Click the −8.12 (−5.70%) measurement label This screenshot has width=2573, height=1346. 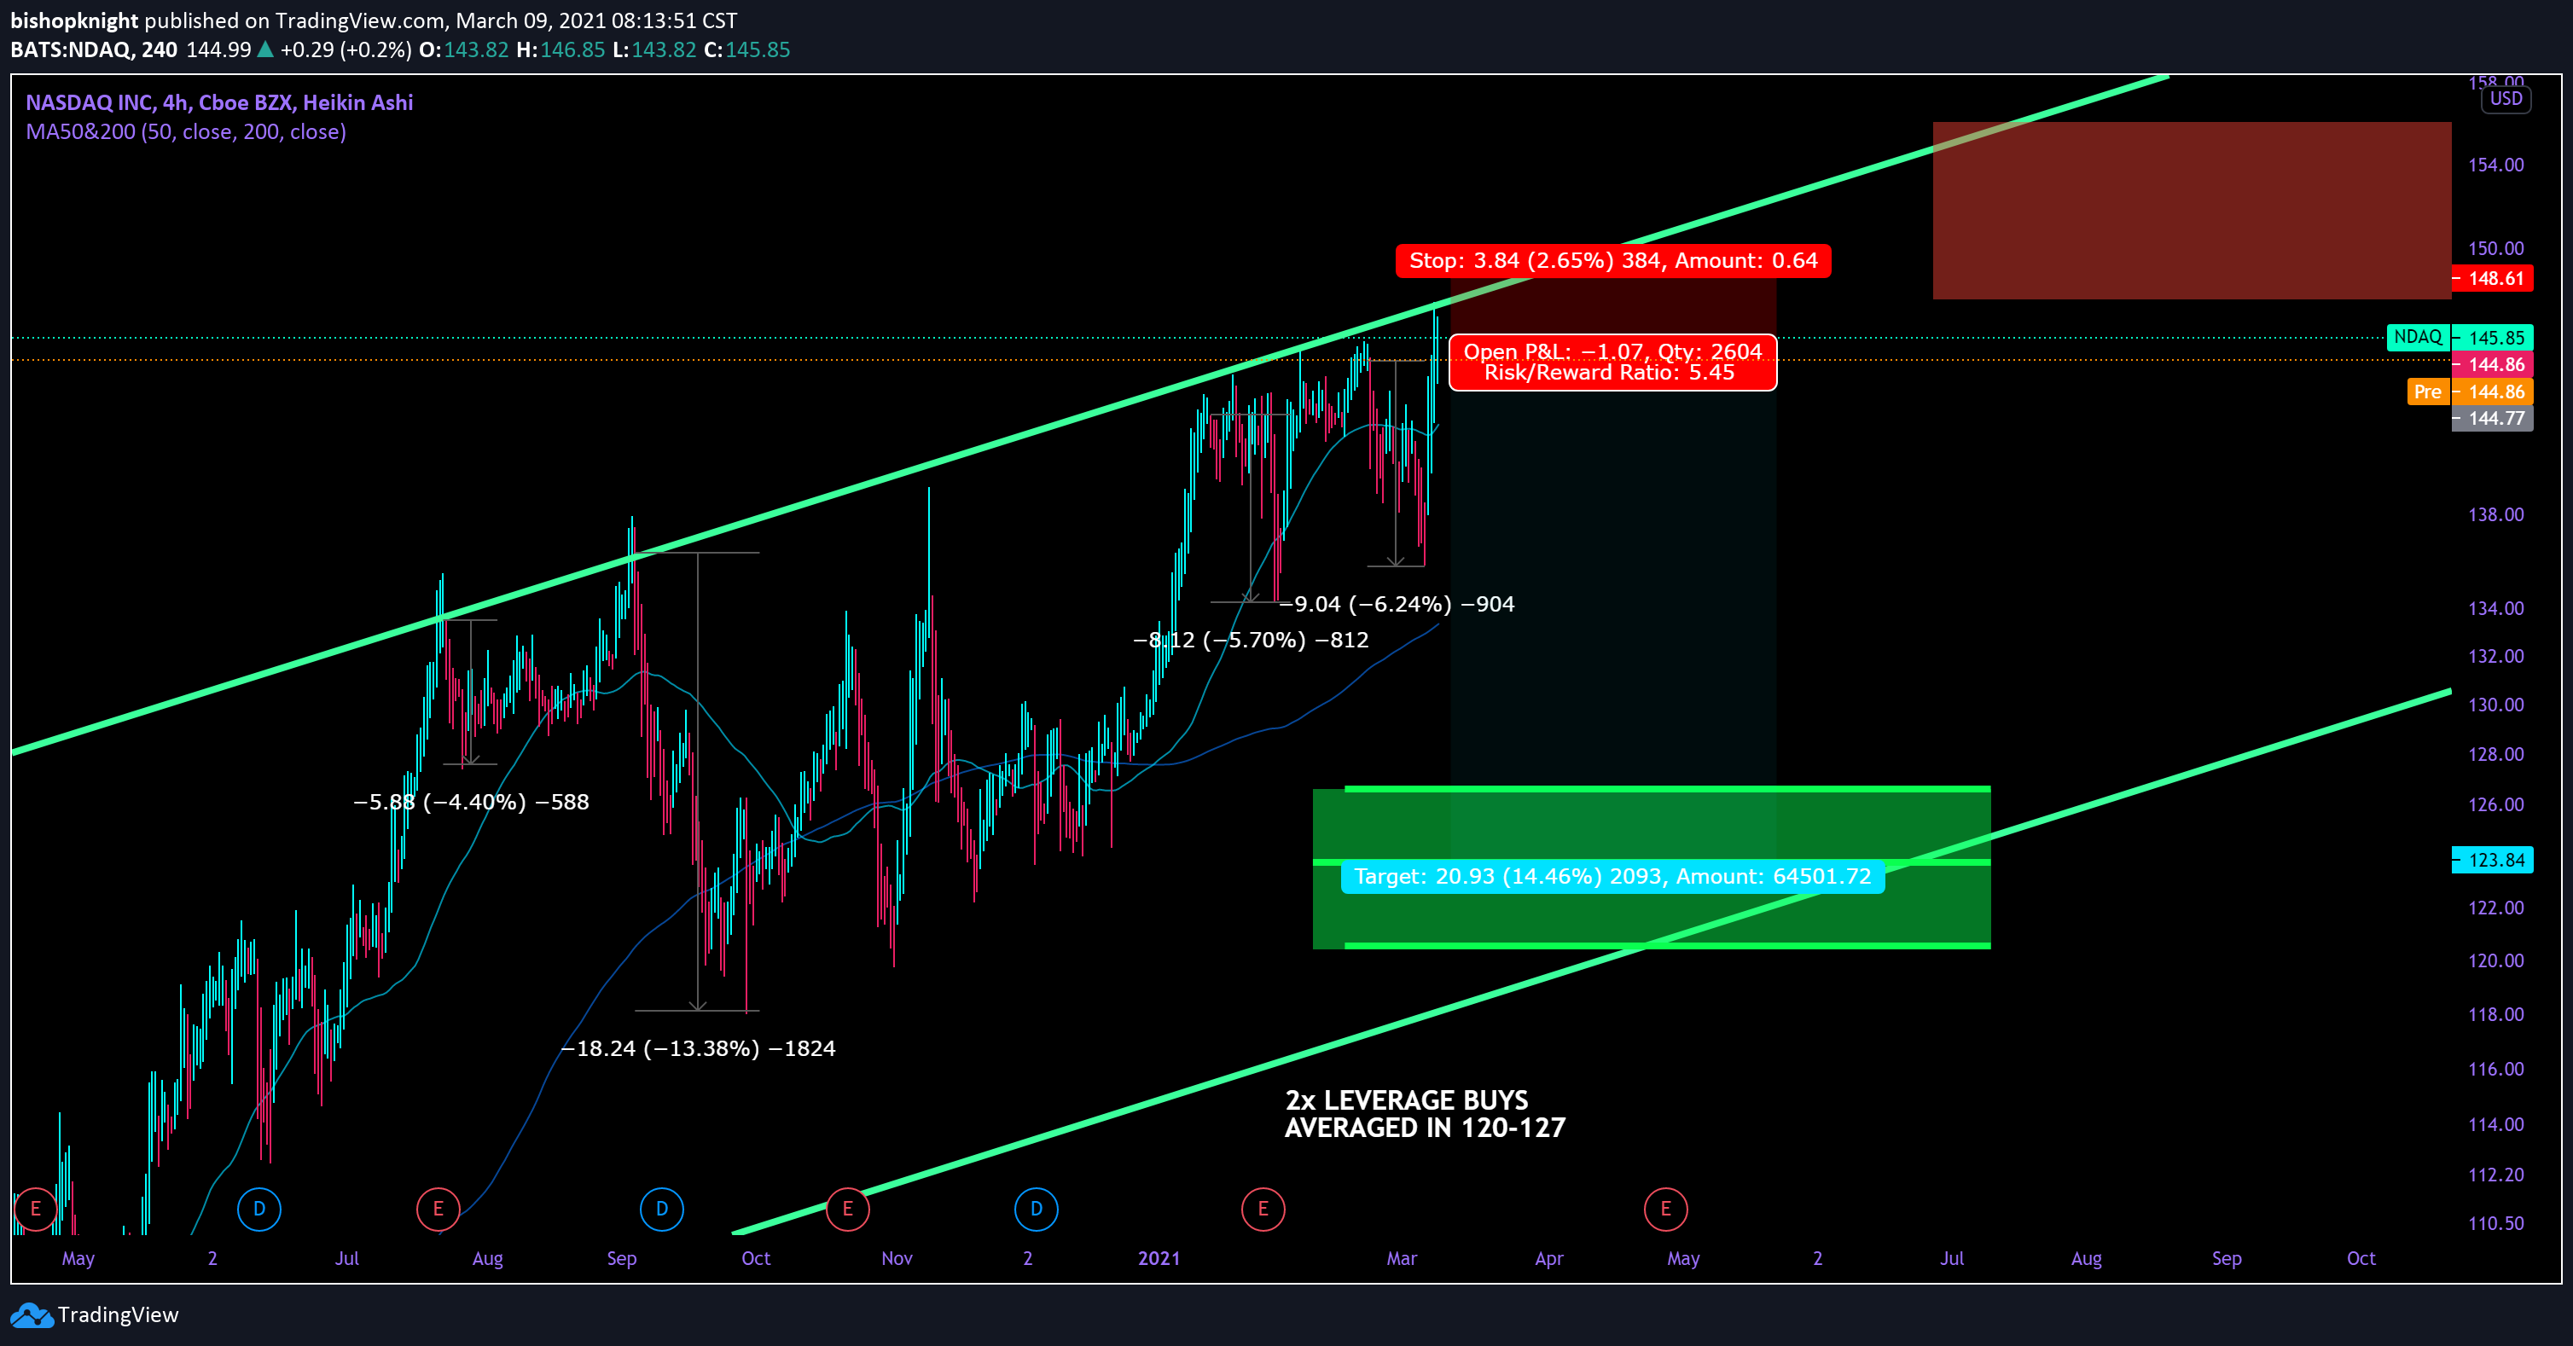tap(1251, 640)
